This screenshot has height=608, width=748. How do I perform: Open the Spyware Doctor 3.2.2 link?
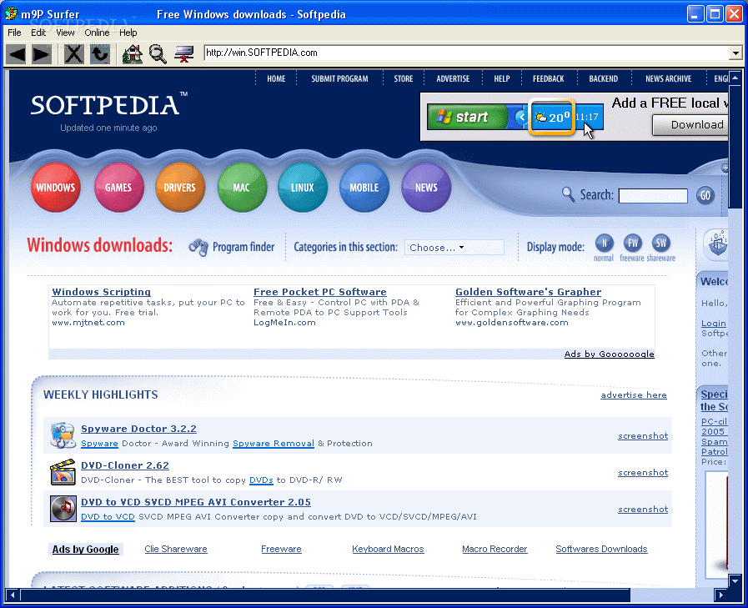pyautogui.click(x=138, y=429)
